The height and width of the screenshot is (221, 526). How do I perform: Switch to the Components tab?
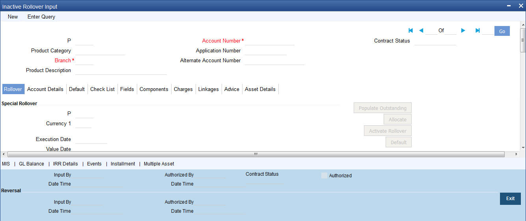(154, 89)
